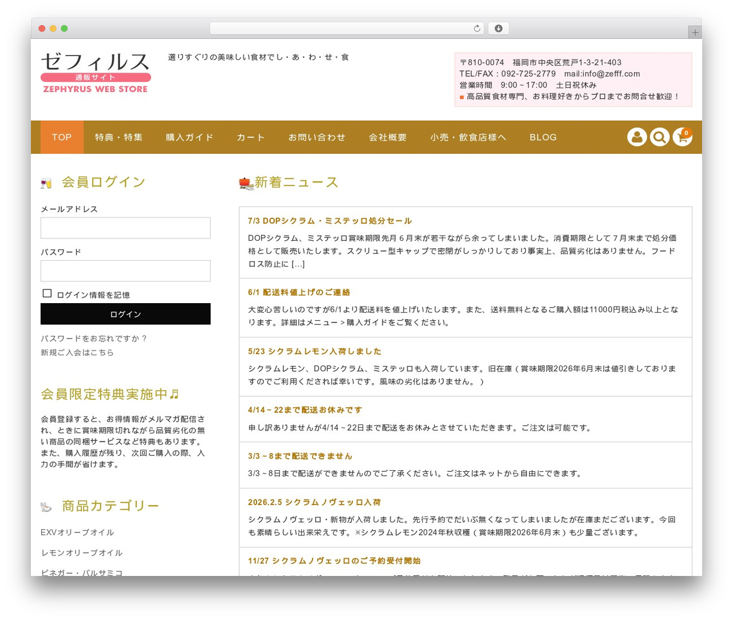This screenshot has width=733, height=620.
Task: Open the search magnifier icon
Action: [x=660, y=137]
